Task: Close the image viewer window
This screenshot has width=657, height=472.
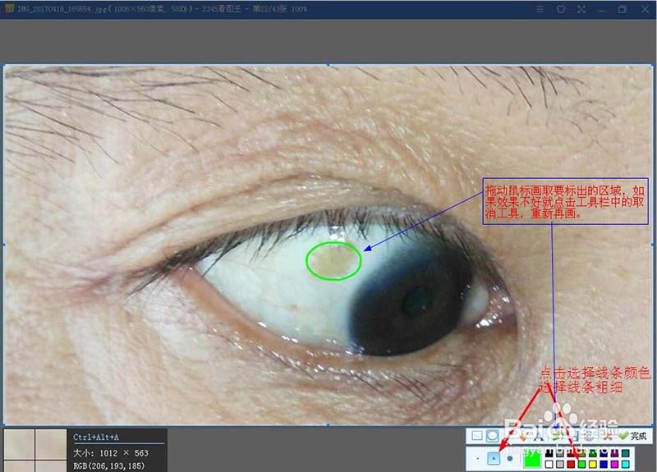Action: [x=646, y=9]
